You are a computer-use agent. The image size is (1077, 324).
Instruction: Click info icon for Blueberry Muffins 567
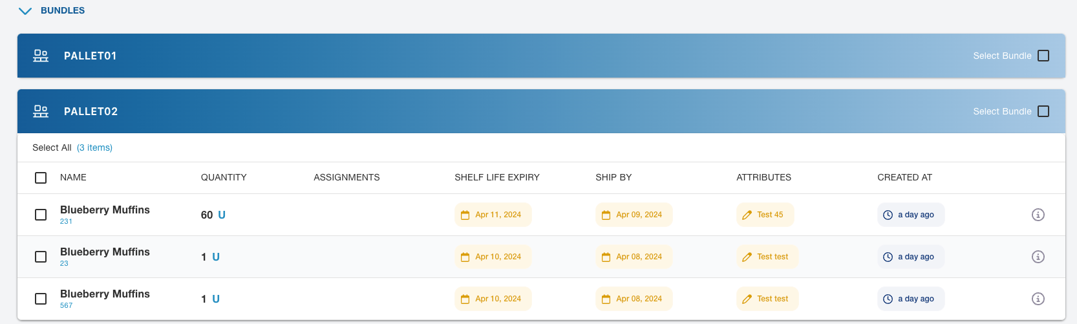(x=1038, y=299)
